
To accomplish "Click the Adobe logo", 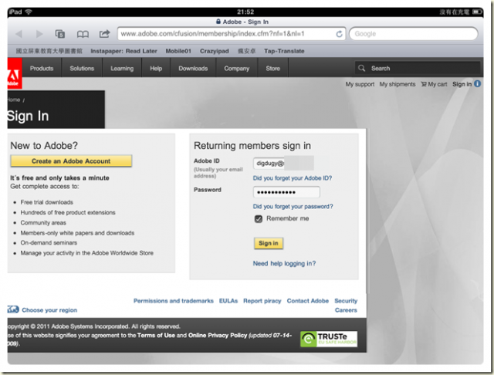I will (14, 73).
